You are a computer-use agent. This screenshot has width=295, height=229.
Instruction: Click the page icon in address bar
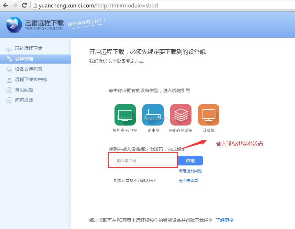(x=35, y=6)
